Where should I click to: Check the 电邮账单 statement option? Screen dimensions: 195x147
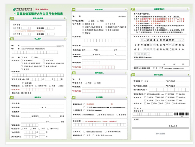pos(84,104)
